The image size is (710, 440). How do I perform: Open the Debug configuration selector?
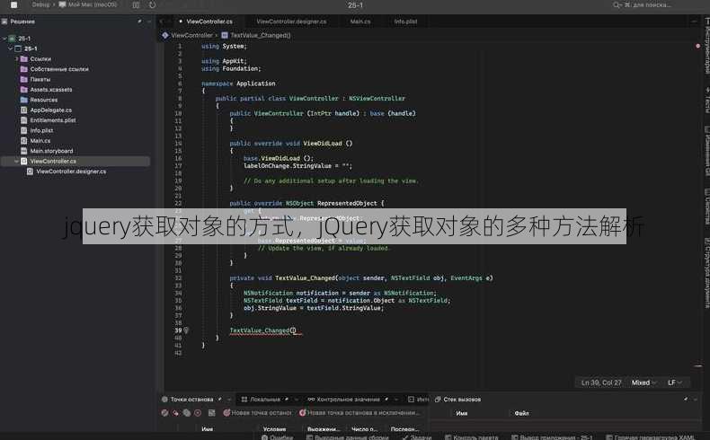[40, 4]
